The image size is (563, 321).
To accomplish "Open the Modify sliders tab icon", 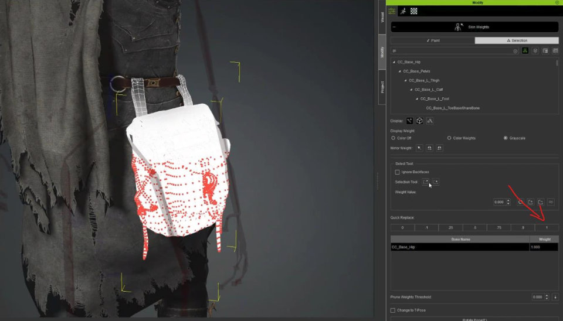I will click(392, 11).
